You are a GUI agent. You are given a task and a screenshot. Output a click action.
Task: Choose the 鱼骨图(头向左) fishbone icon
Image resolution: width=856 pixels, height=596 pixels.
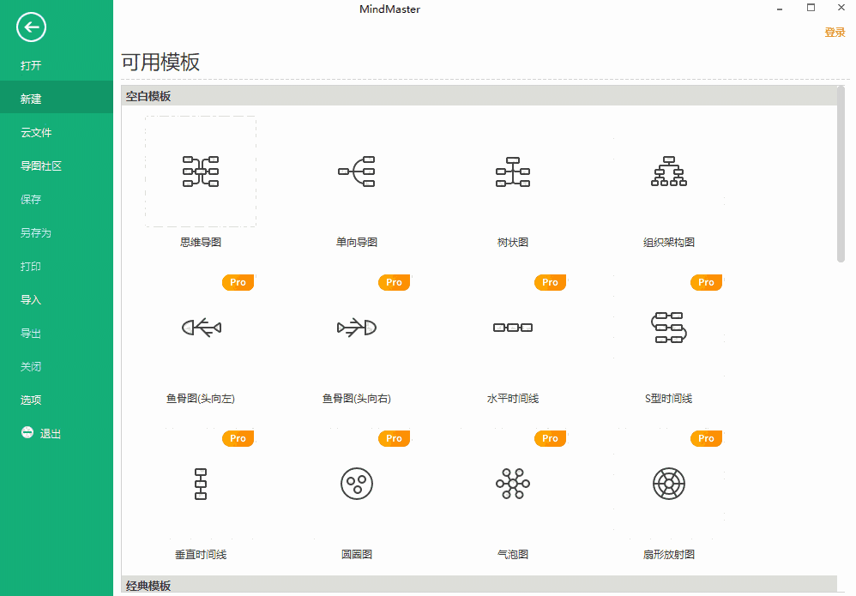click(x=202, y=328)
